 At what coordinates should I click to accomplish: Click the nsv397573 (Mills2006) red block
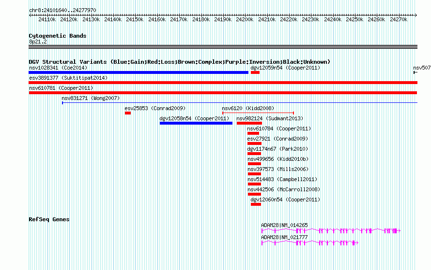tap(254, 174)
